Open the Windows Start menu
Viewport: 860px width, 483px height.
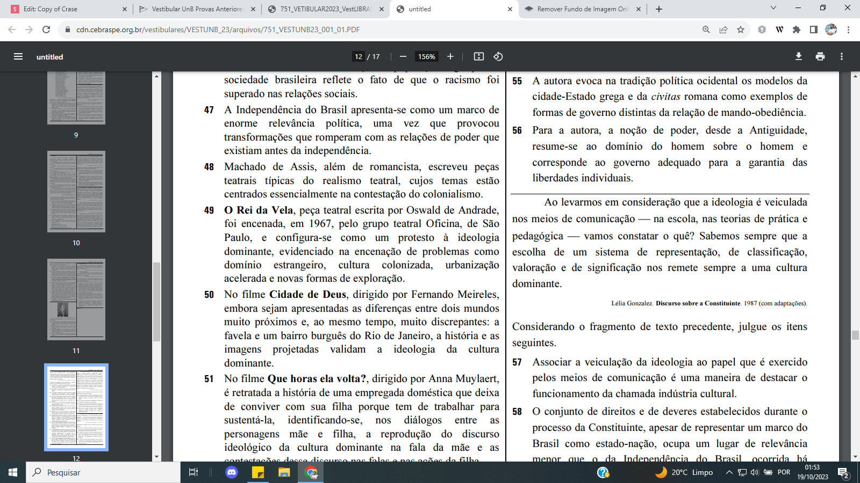[13, 472]
